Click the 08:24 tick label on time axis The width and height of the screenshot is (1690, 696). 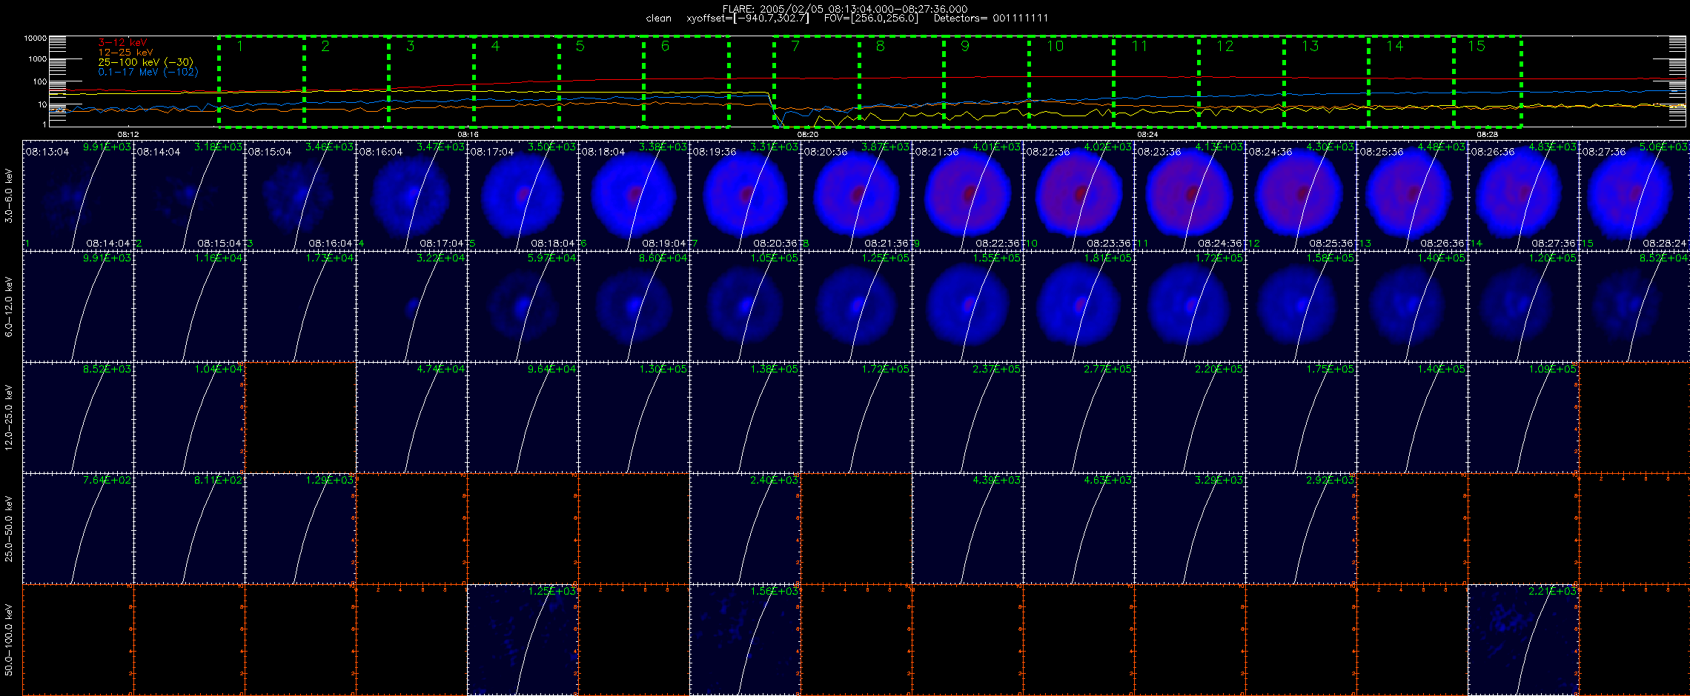[x=1147, y=134]
